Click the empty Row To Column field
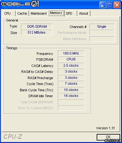 pos(71,108)
